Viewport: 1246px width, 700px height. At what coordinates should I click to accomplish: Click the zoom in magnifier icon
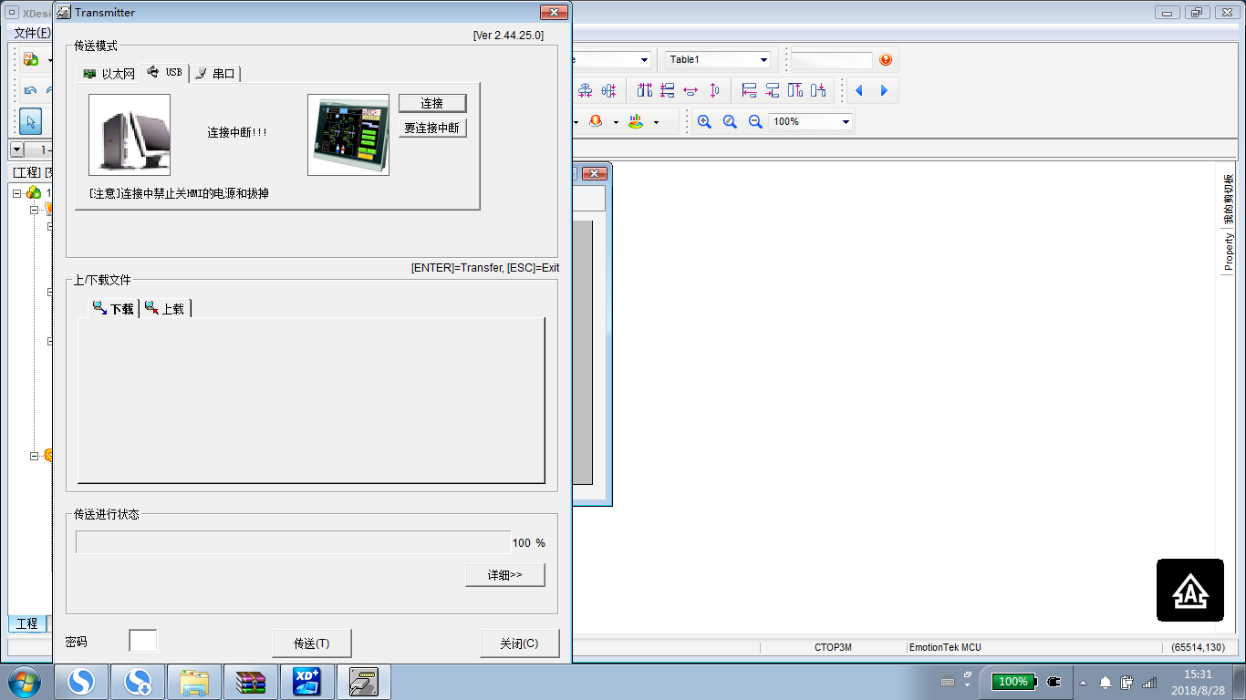[x=704, y=121]
